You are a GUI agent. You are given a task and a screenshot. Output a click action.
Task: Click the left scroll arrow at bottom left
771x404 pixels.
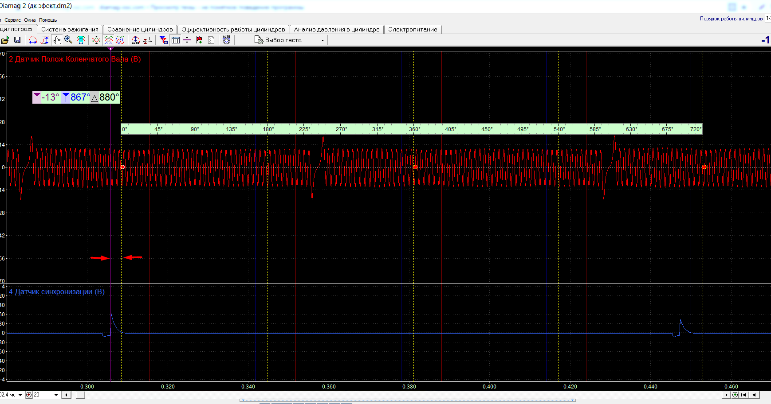67,395
